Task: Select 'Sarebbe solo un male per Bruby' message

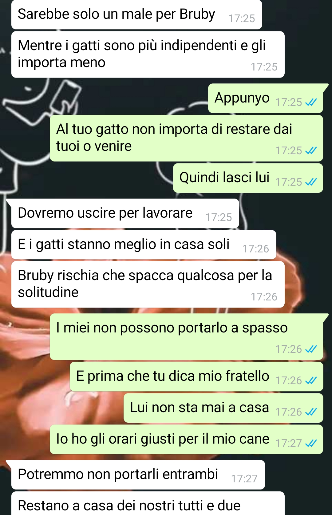Action: 137,14
